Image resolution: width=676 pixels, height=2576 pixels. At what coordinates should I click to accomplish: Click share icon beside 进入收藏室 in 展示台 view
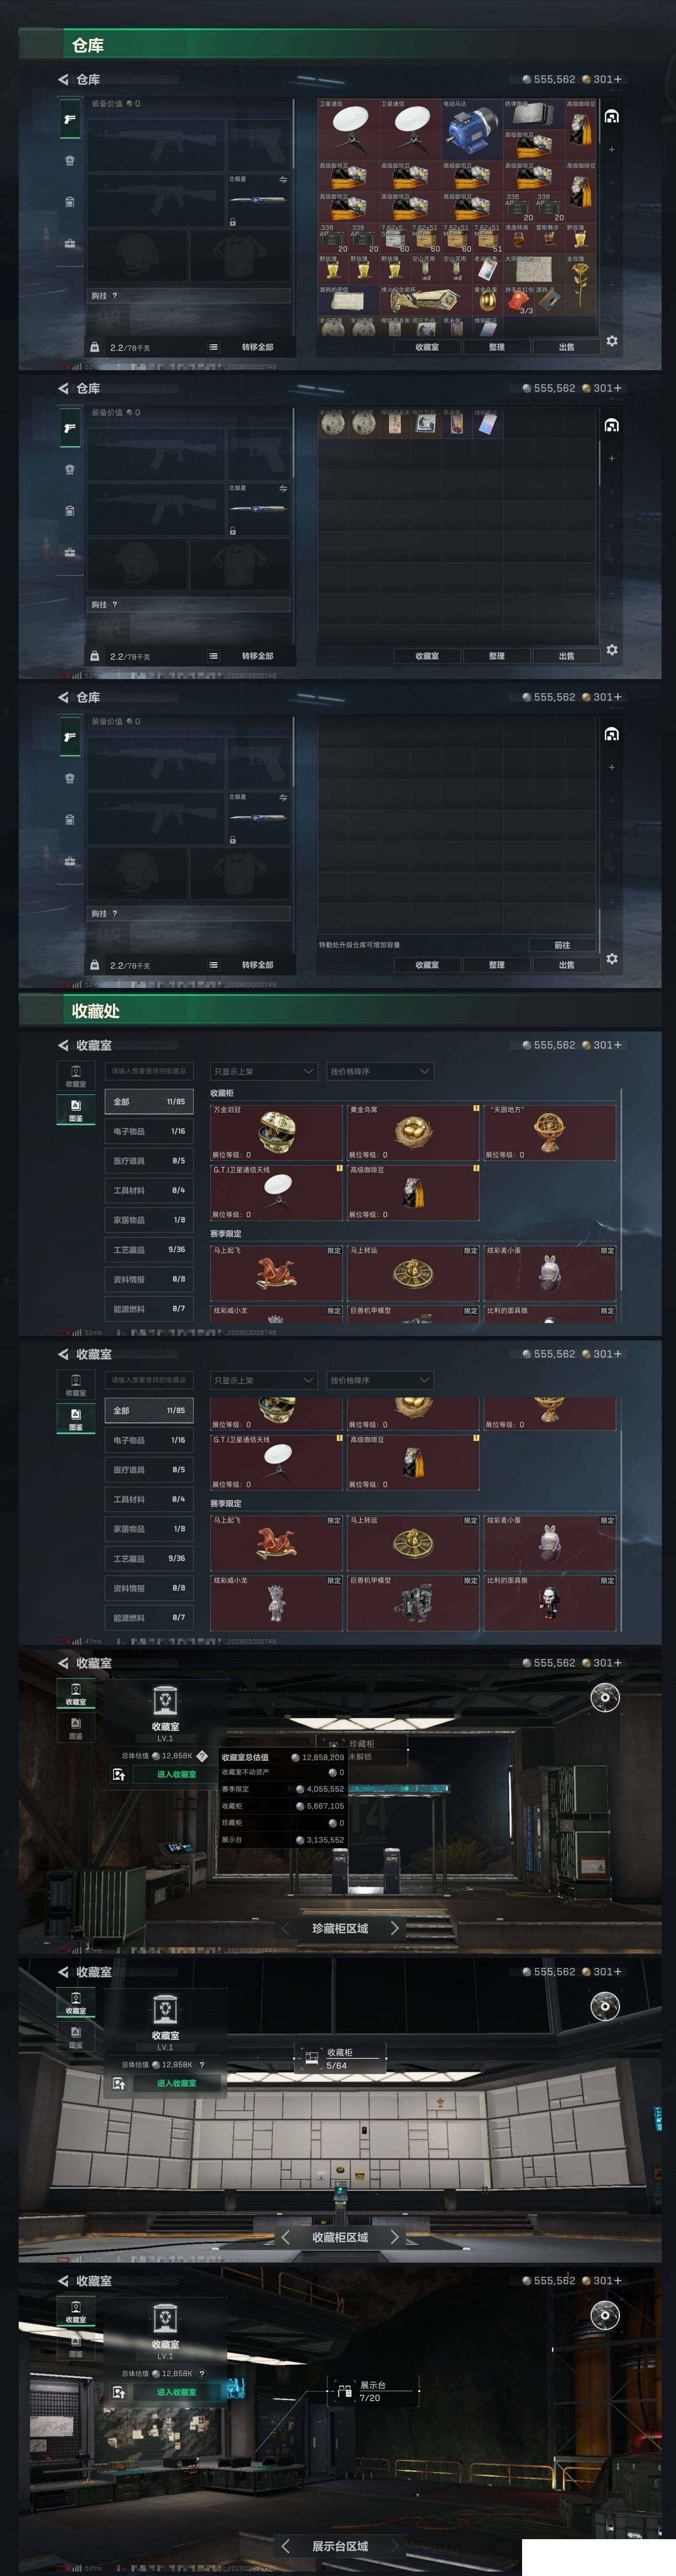(x=119, y=2391)
